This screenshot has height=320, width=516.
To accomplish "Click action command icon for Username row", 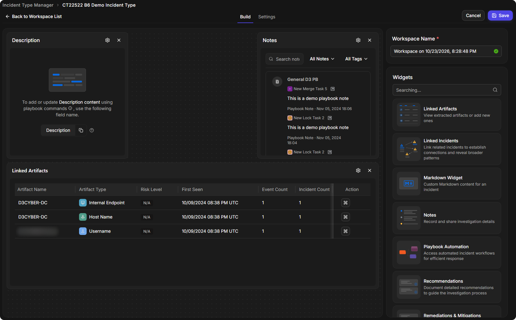I will pyautogui.click(x=346, y=231).
